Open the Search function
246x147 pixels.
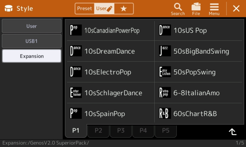pyautogui.click(x=178, y=9)
